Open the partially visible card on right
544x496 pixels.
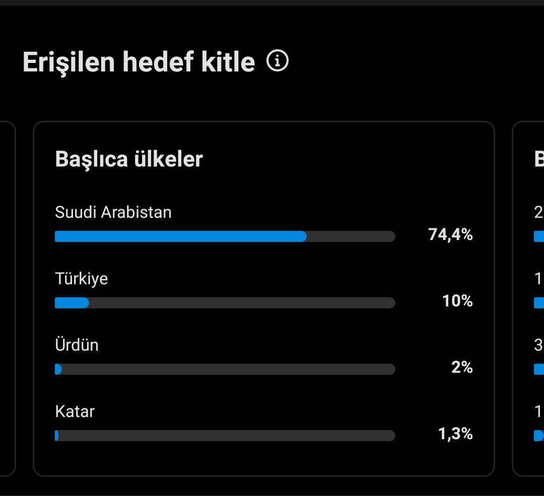[528, 299]
